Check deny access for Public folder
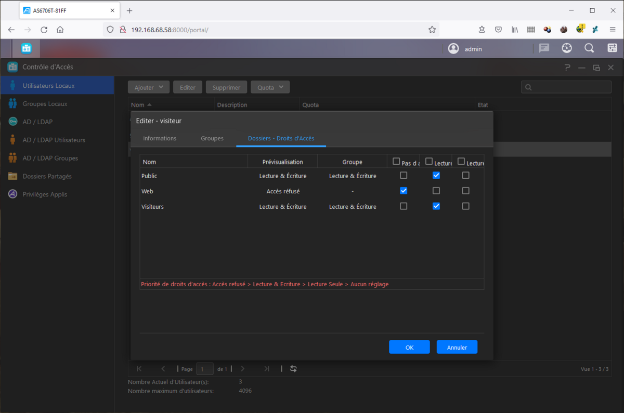 click(404, 176)
